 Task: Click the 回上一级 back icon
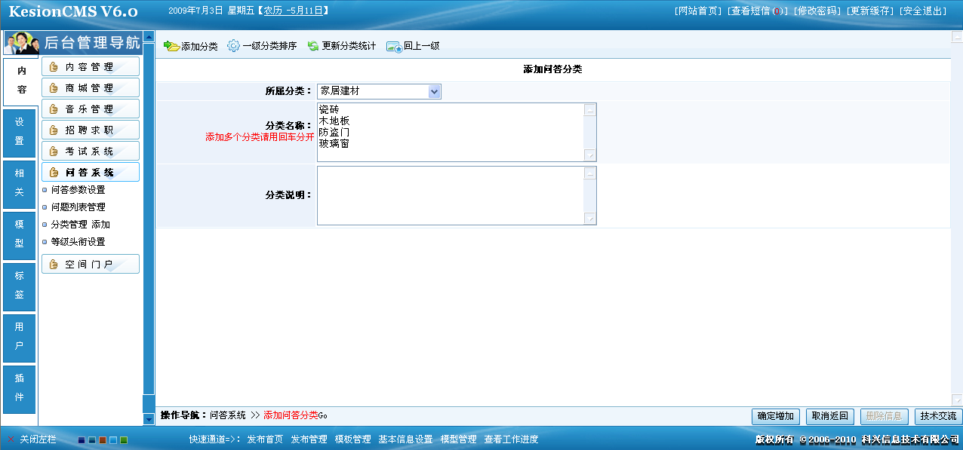[x=394, y=46]
